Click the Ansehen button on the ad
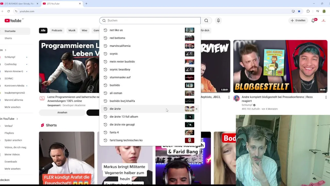The width and height of the screenshot is (330, 186). tap(62, 112)
